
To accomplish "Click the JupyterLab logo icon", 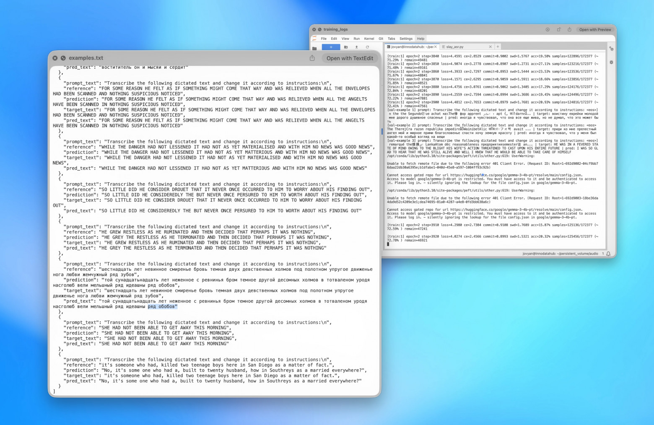I will point(314,39).
